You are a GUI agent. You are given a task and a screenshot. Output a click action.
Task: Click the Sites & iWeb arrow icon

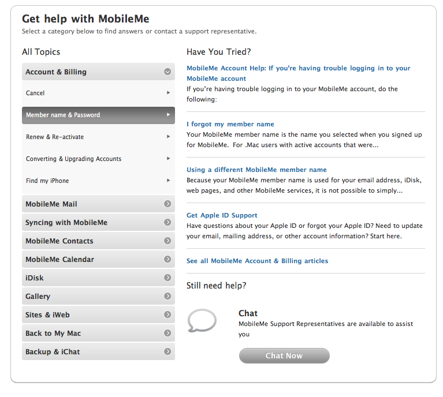pyautogui.click(x=167, y=314)
